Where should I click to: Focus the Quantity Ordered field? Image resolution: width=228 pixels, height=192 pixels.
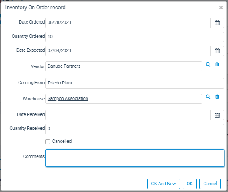tap(135, 37)
